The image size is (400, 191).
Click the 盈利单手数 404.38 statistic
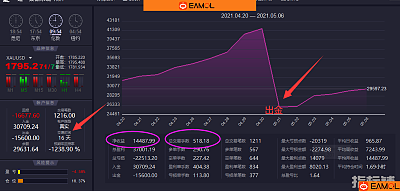(x=189, y=167)
